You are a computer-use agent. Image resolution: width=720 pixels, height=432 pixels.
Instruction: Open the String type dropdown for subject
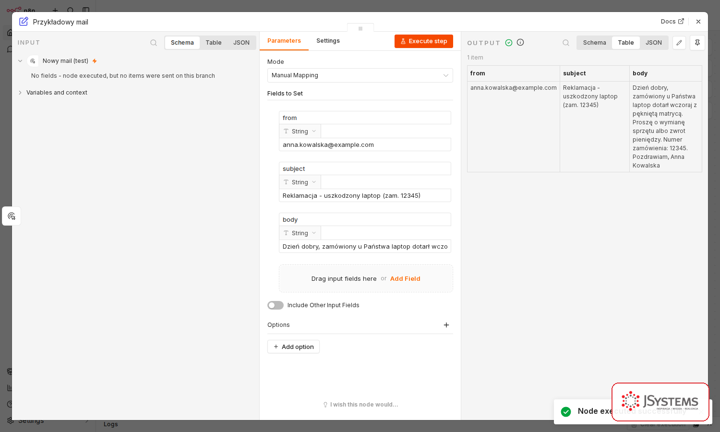click(x=300, y=182)
